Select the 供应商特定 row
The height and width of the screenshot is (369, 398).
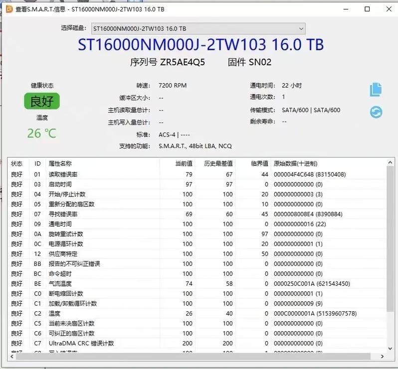197,253
